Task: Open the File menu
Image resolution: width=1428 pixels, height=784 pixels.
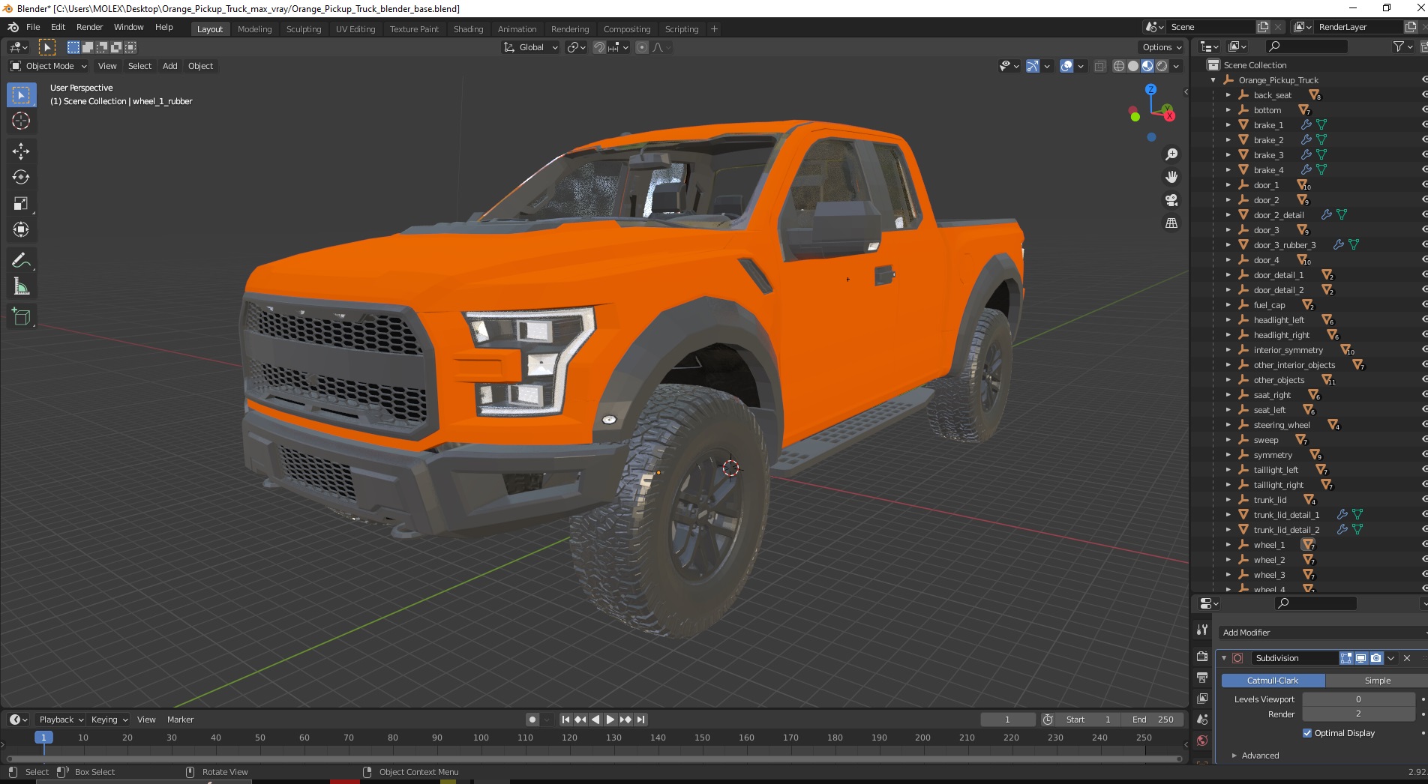Action: click(33, 27)
